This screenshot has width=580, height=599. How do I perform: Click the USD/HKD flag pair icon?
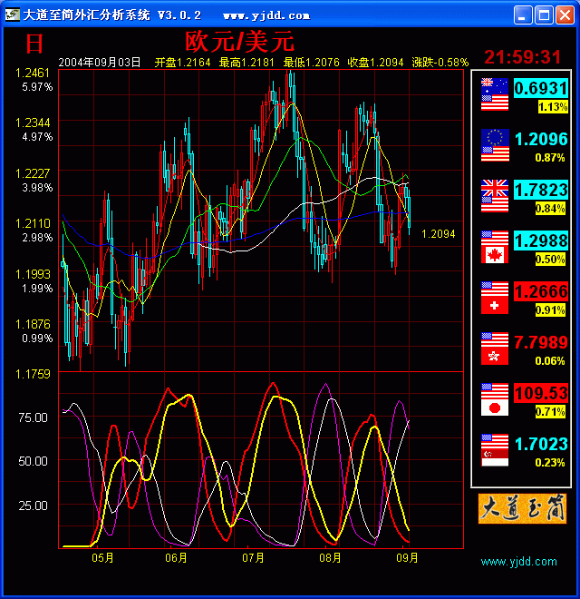[x=495, y=349]
